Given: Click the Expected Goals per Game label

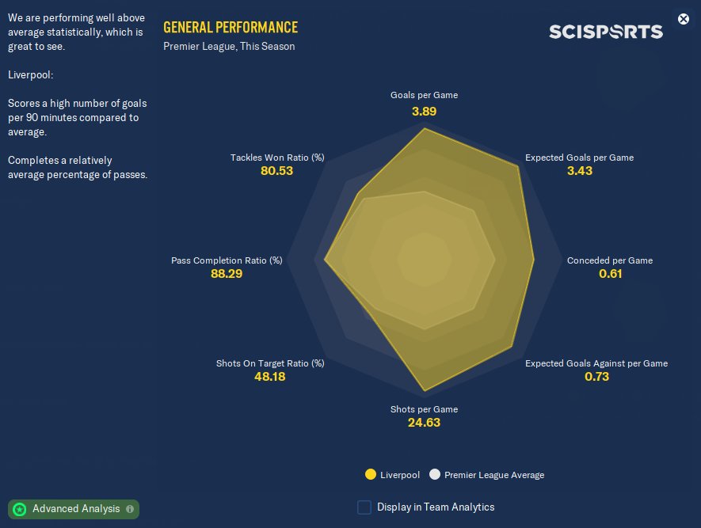Looking at the screenshot, I should pyautogui.click(x=579, y=158).
